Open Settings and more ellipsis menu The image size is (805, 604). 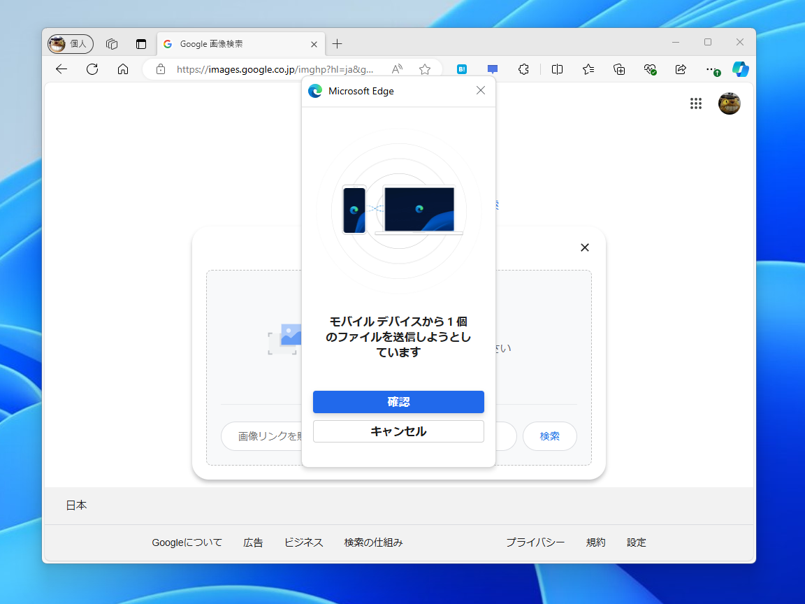point(711,69)
